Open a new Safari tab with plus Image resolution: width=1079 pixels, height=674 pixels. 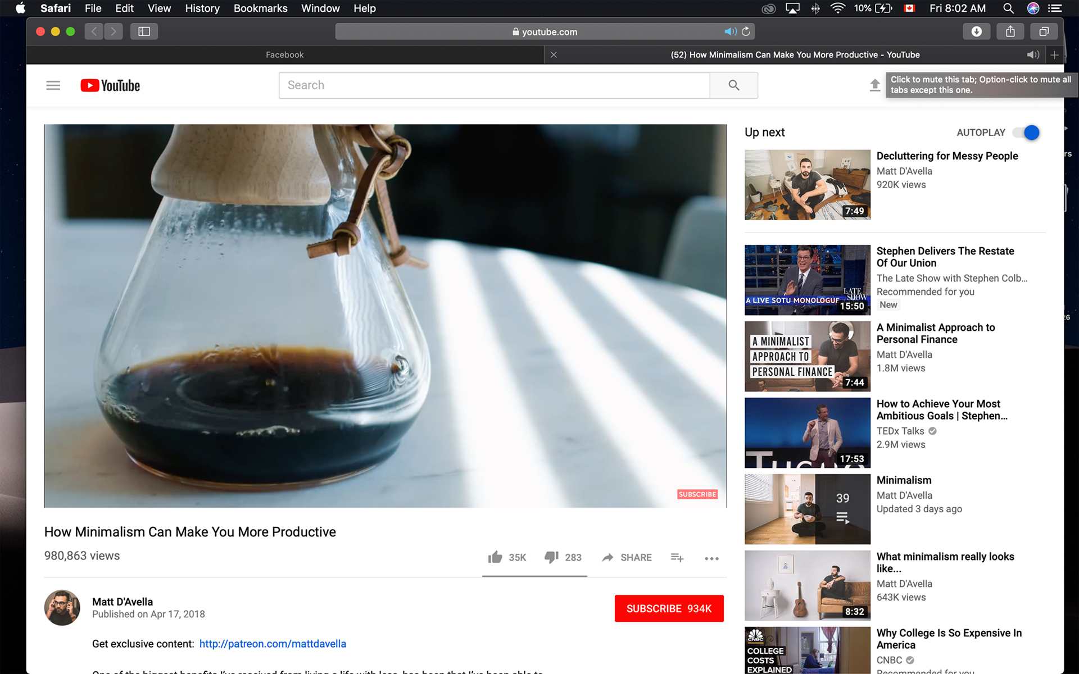click(1054, 55)
